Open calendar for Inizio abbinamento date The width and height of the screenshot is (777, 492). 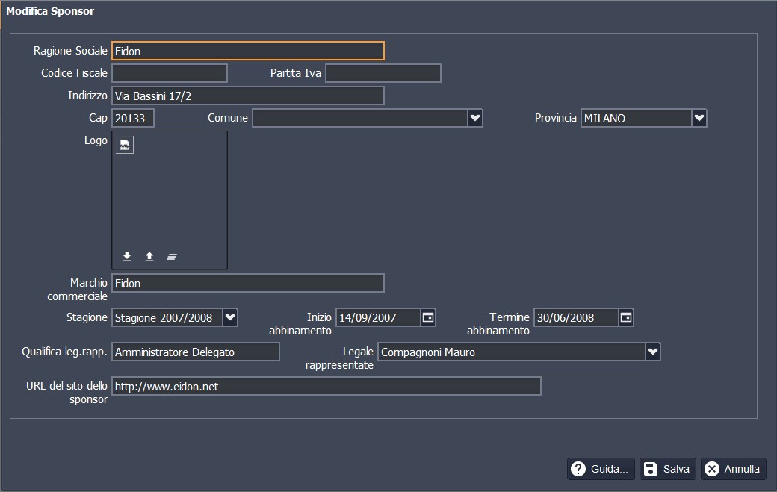point(428,317)
